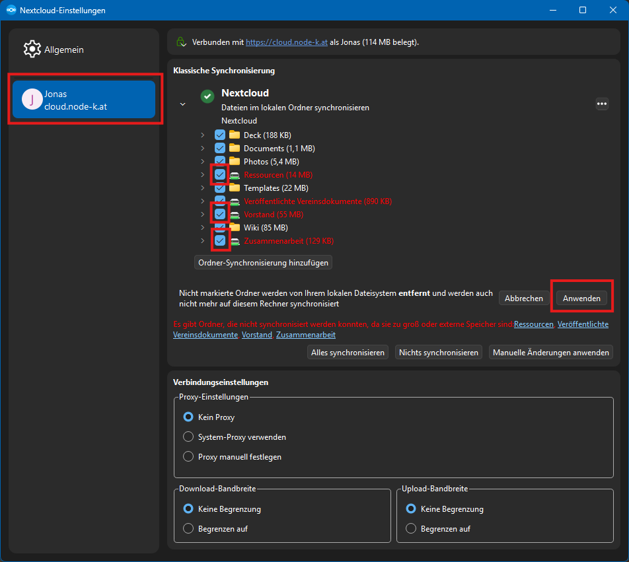This screenshot has width=629, height=562.
Task: Uncheck the Vorstand folder checkbox
Action: pyautogui.click(x=220, y=214)
